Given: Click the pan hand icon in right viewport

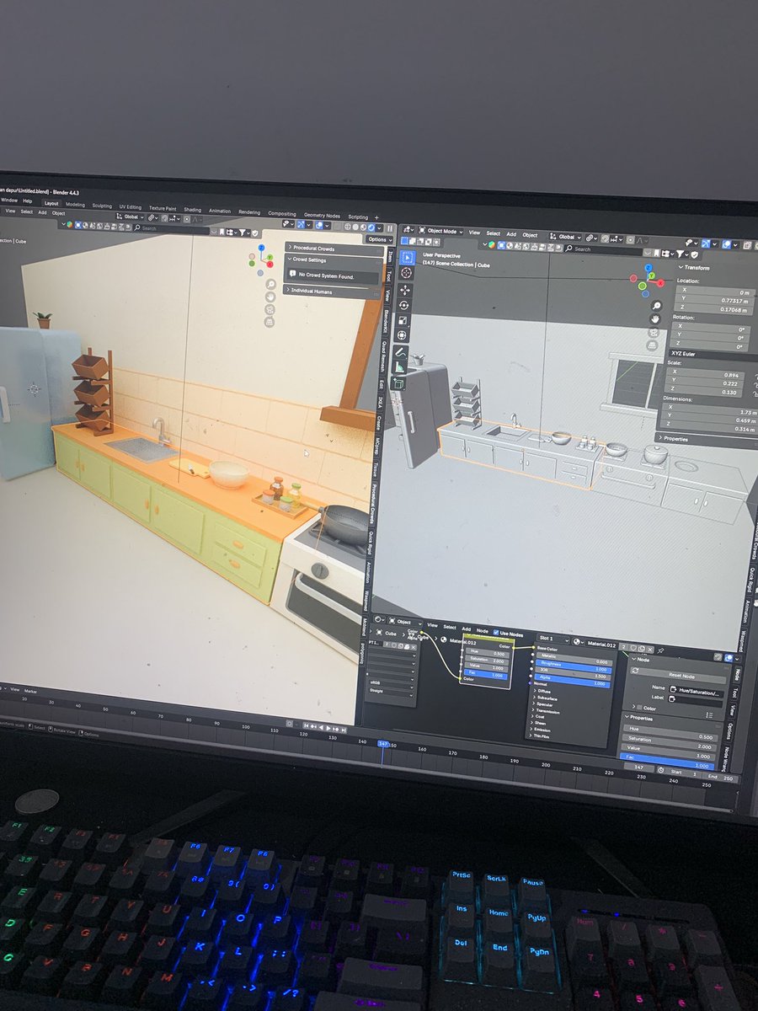Looking at the screenshot, I should (655, 319).
